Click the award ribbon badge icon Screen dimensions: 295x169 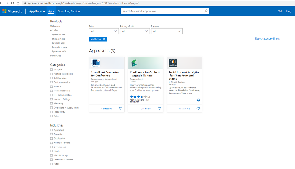[x=198, y=101]
